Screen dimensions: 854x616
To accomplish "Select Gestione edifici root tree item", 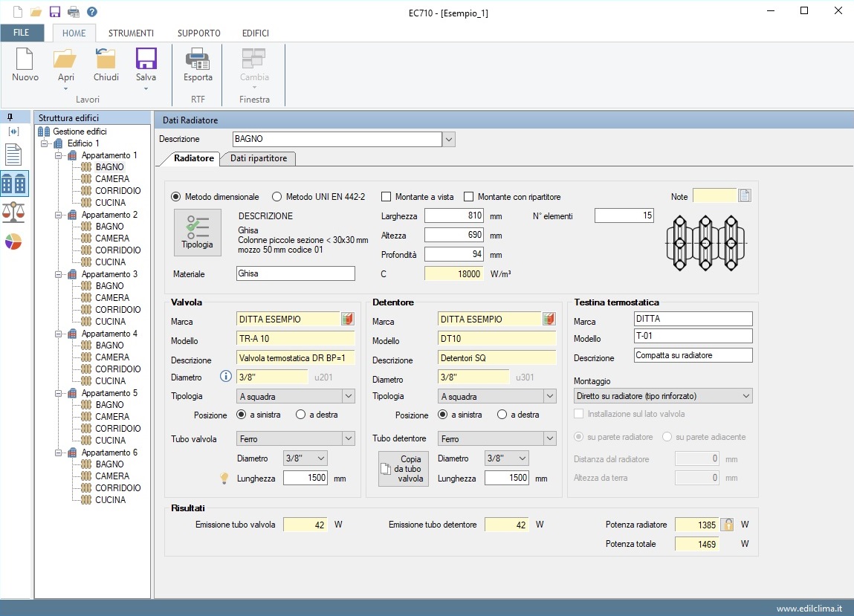I will click(x=80, y=132).
